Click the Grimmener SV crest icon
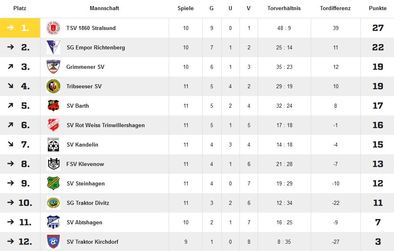Screen dimensions: 394x251 coord(53,67)
